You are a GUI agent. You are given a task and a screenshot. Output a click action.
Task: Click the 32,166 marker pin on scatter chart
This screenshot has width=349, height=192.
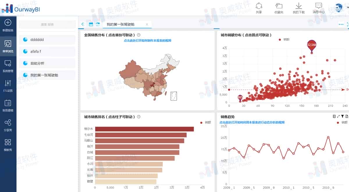311,45
